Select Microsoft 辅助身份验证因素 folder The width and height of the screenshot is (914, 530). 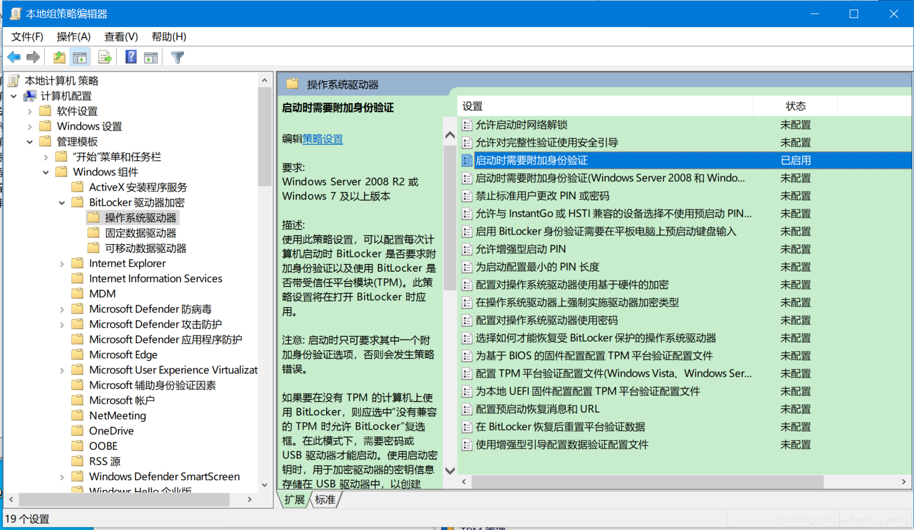coord(152,385)
